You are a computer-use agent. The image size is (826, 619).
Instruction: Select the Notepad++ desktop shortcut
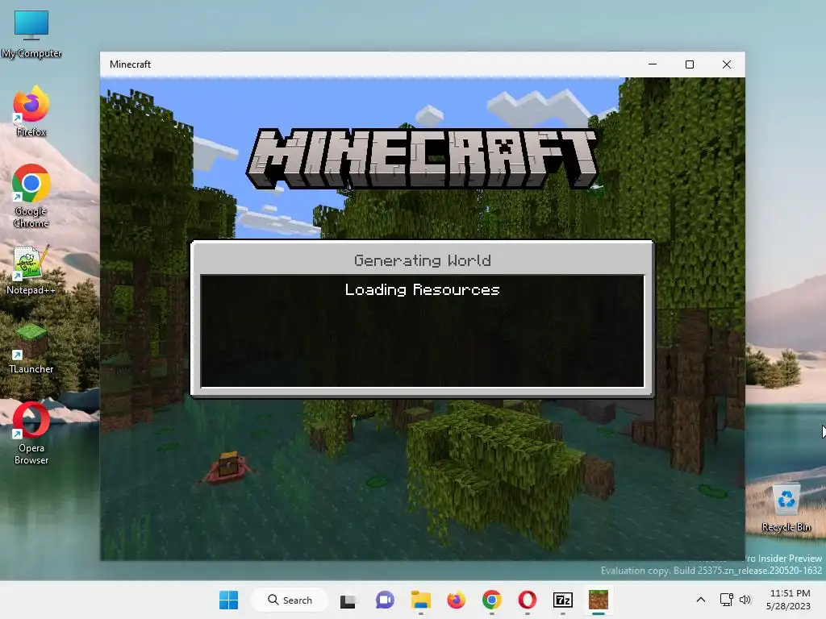[x=31, y=269]
